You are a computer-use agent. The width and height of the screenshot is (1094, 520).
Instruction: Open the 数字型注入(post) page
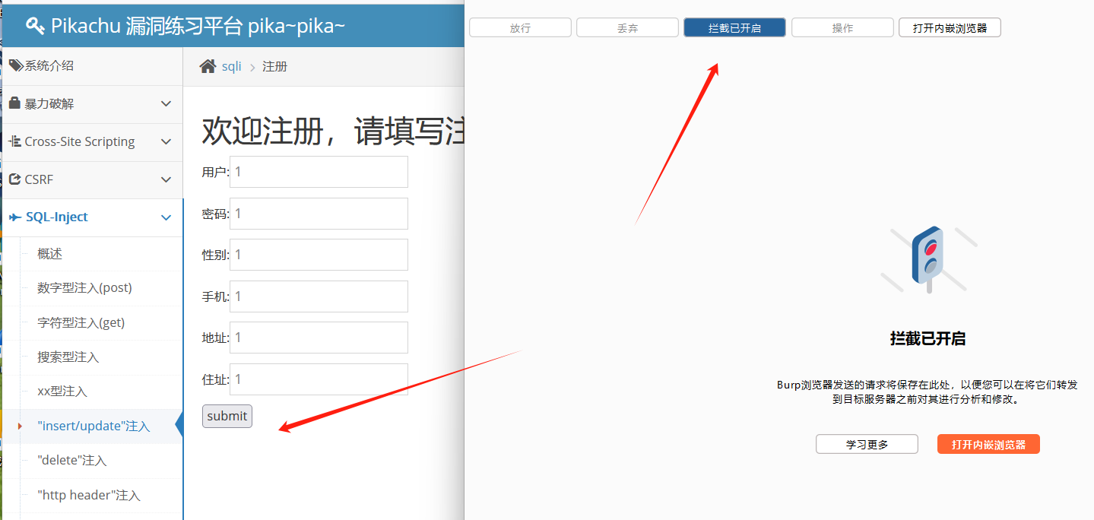(84, 287)
